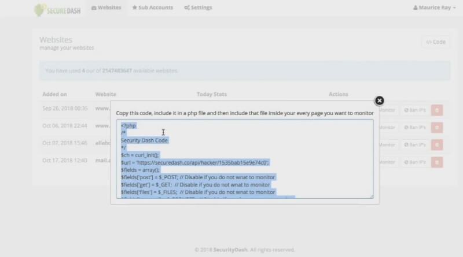The width and height of the screenshot is (463, 257).
Task: Click the 'Sep 26, 2018 00:35' date cell
Action: coord(65,109)
